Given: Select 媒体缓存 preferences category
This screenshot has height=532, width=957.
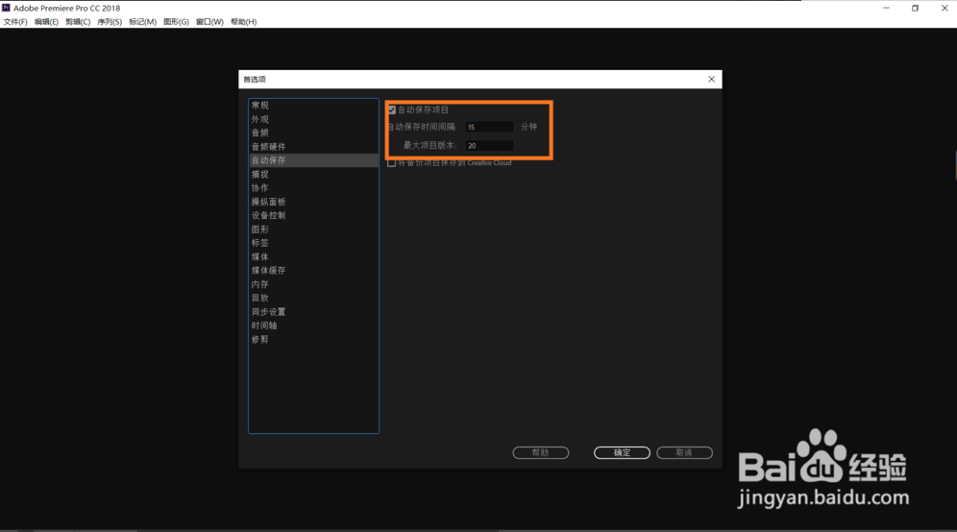Looking at the screenshot, I should pos(313,270).
